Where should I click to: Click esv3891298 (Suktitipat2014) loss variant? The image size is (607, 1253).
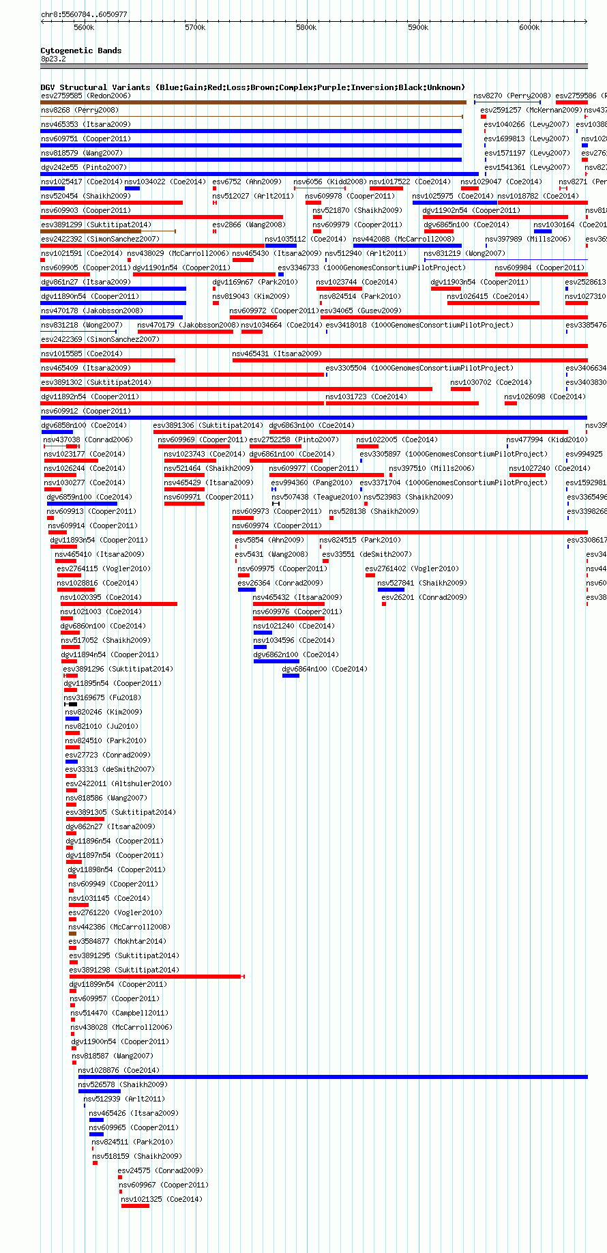[x=157, y=977]
